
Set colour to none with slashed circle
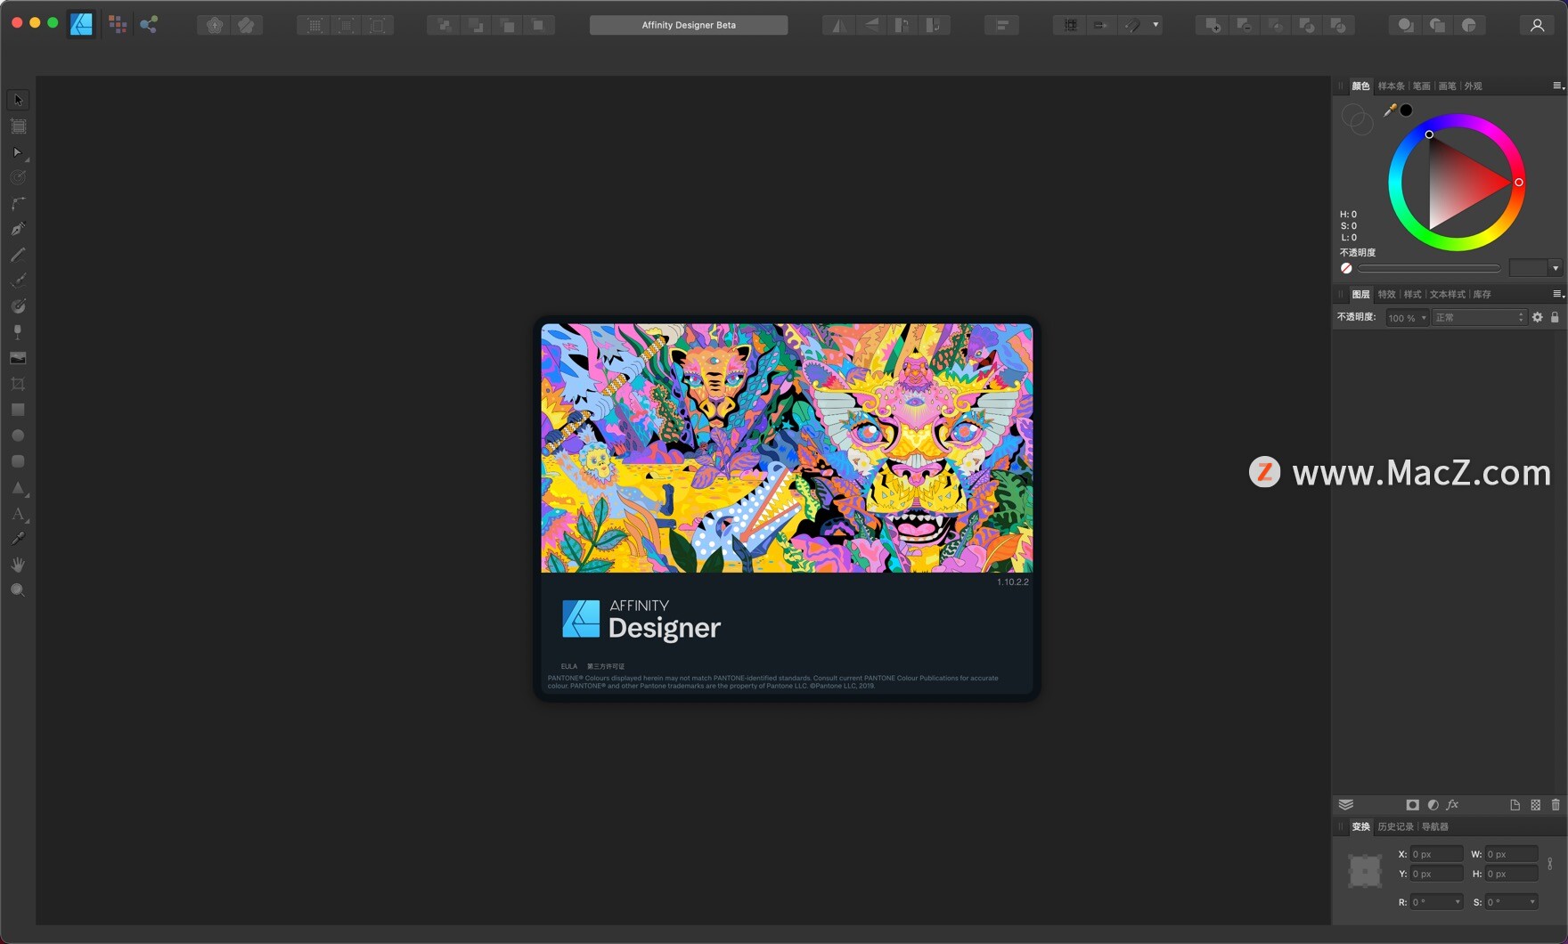click(x=1346, y=268)
